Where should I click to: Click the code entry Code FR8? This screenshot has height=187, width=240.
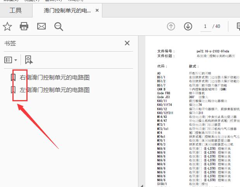point(164,93)
